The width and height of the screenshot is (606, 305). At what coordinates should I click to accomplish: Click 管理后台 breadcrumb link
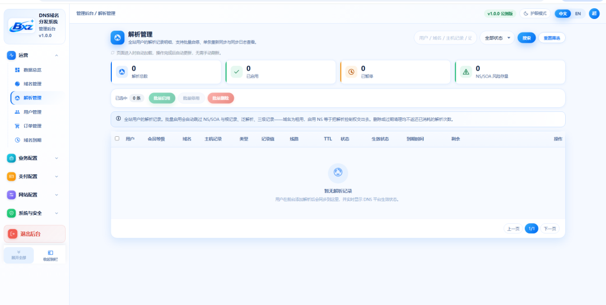(x=85, y=14)
